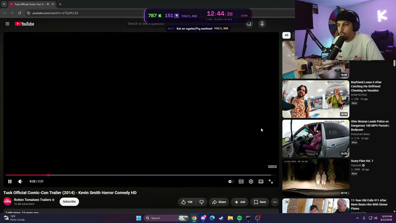The image size is (396, 223).
Task: Subscribe to Rotten Tomatoes Trailers
Action: pyautogui.click(x=69, y=202)
